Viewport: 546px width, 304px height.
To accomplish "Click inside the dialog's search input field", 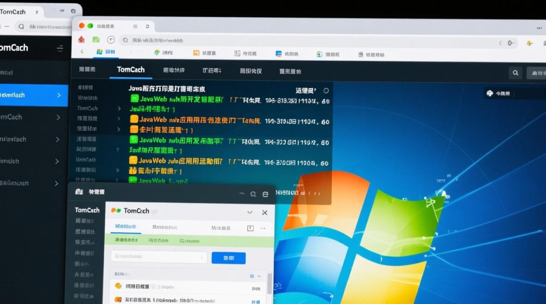I will (150, 257).
